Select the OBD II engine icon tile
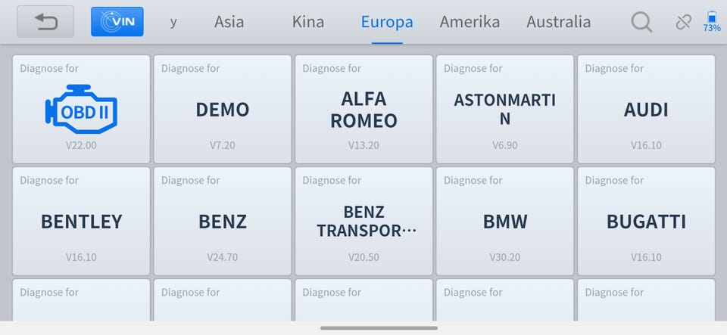 [81, 109]
